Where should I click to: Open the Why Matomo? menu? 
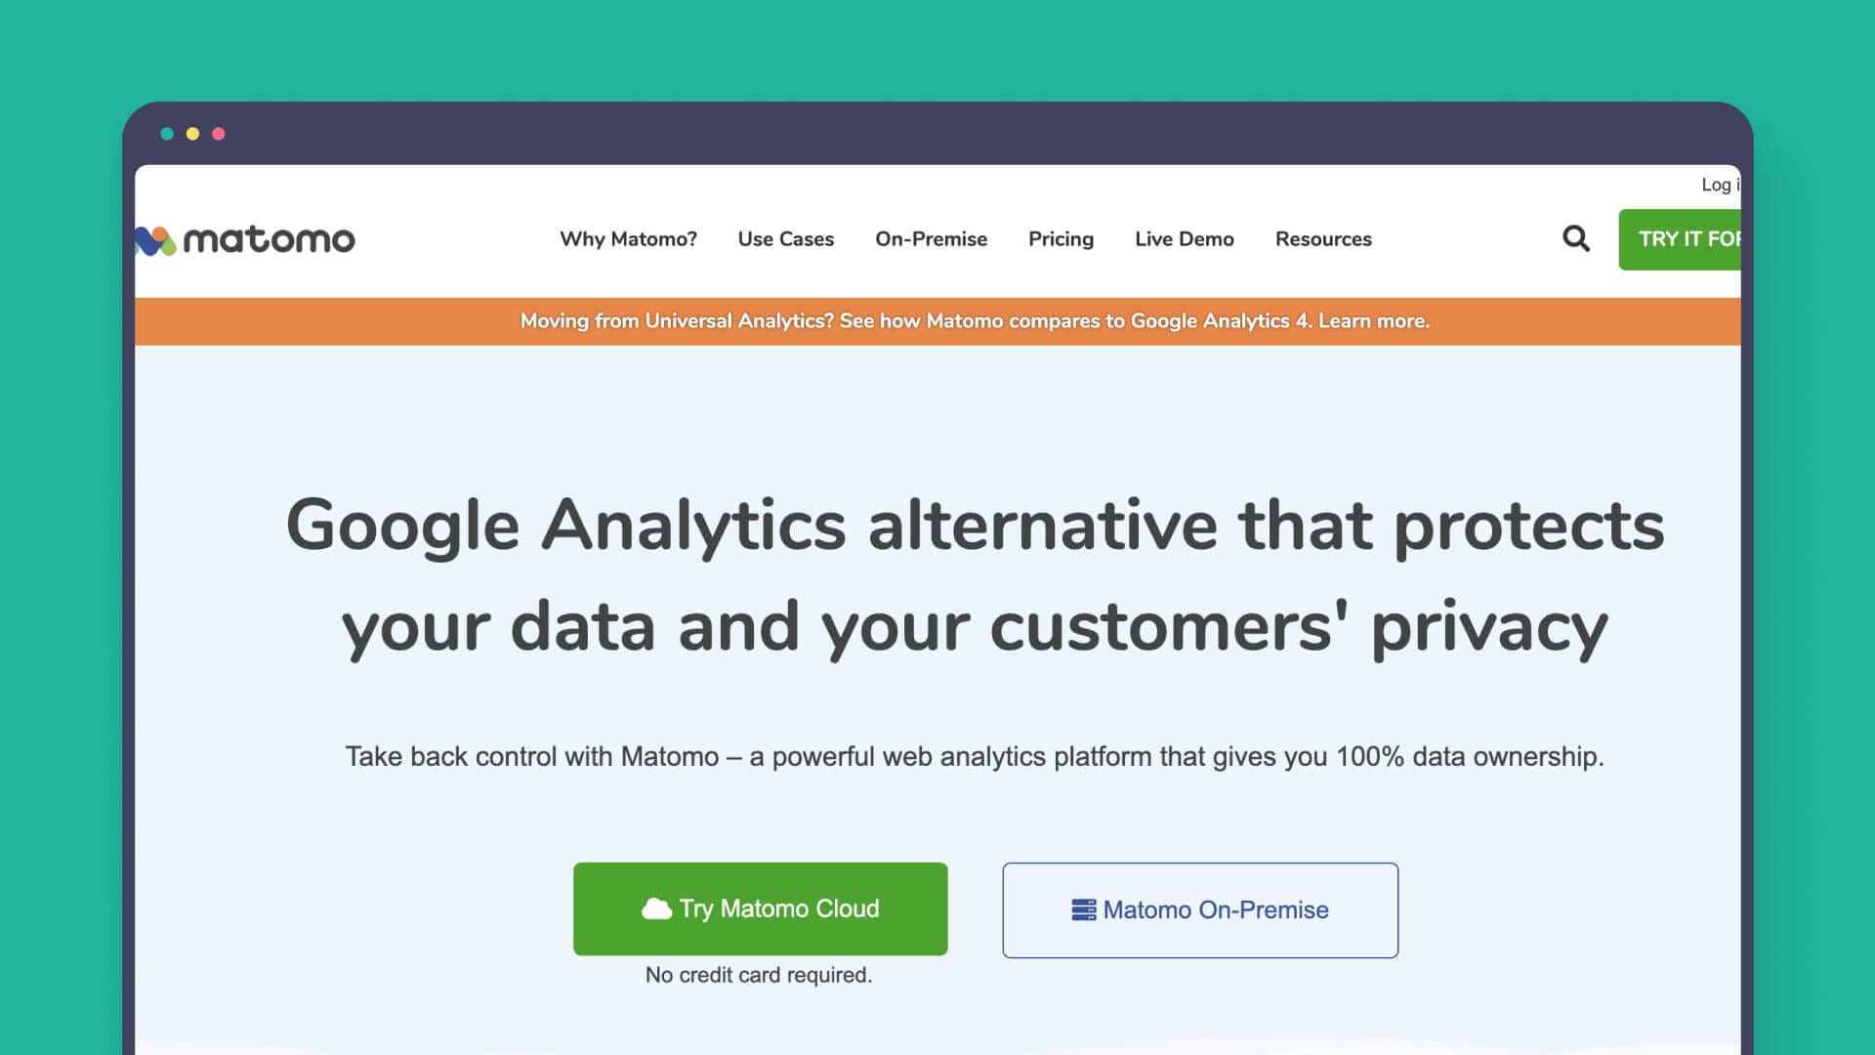627,239
